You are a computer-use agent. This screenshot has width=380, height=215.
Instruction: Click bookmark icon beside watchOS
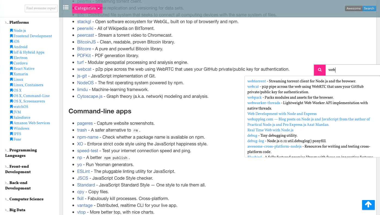pyautogui.click(x=11, y=107)
